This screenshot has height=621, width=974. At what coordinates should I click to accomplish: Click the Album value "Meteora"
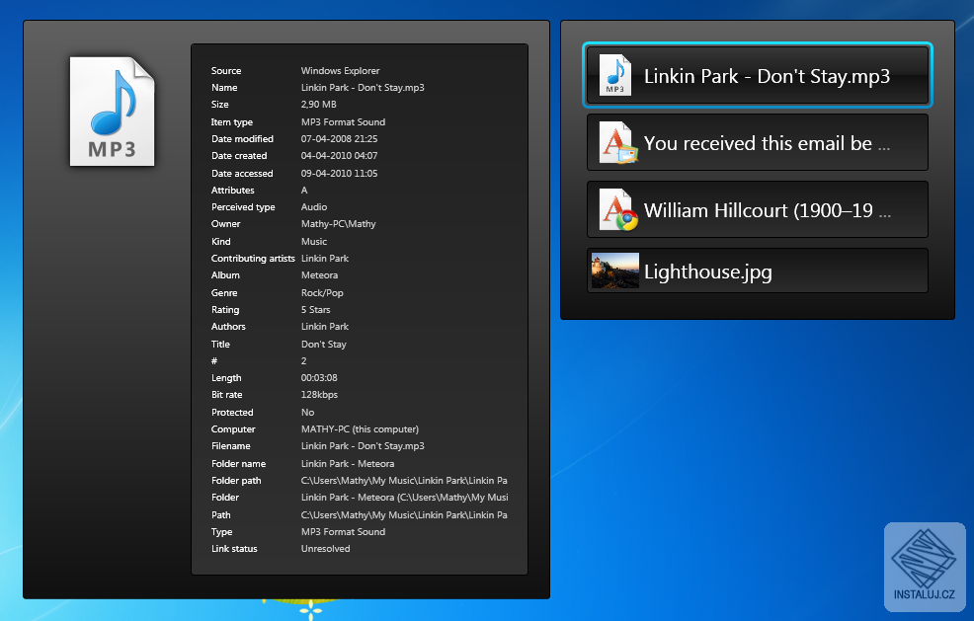(x=319, y=275)
